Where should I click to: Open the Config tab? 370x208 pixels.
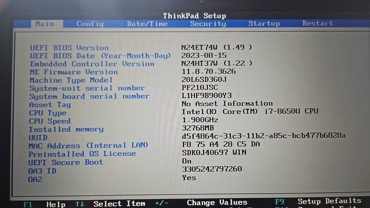coord(90,24)
